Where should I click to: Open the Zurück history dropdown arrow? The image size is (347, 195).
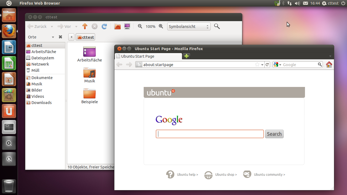[52, 27]
